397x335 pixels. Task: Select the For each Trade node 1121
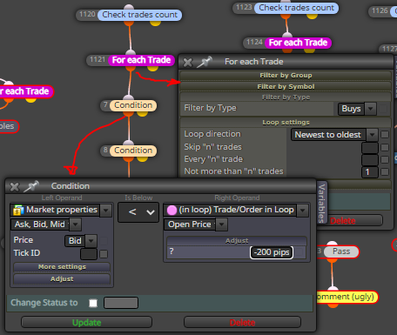pos(141,60)
